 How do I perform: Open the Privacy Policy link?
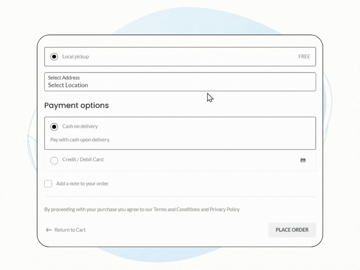pos(225,209)
